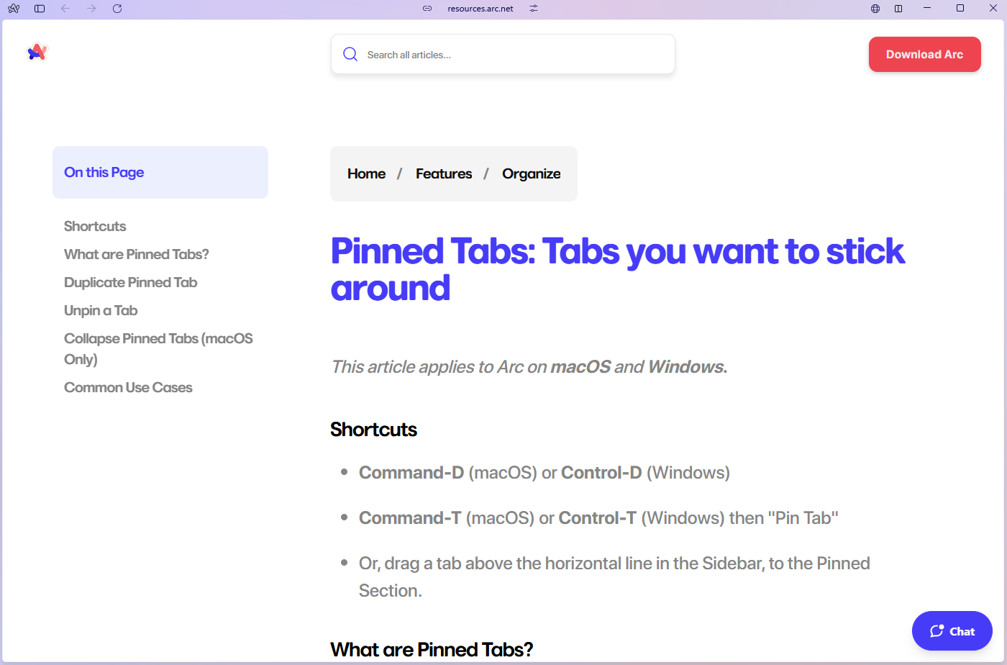Image resolution: width=1007 pixels, height=665 pixels.
Task: Jump to Collapse Pinned Tabs (macOS Only)
Action: (158, 348)
